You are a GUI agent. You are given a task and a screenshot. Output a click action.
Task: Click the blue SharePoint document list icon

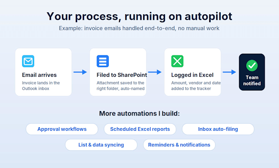[x=103, y=61]
